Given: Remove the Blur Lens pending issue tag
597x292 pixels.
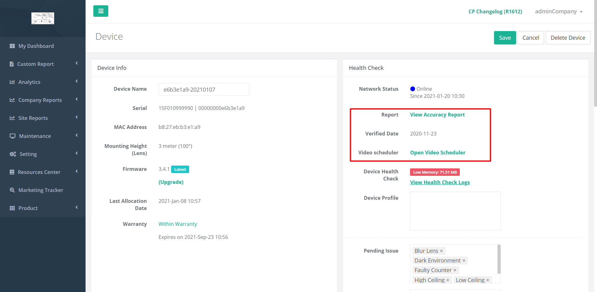Looking at the screenshot, I should pos(441,251).
